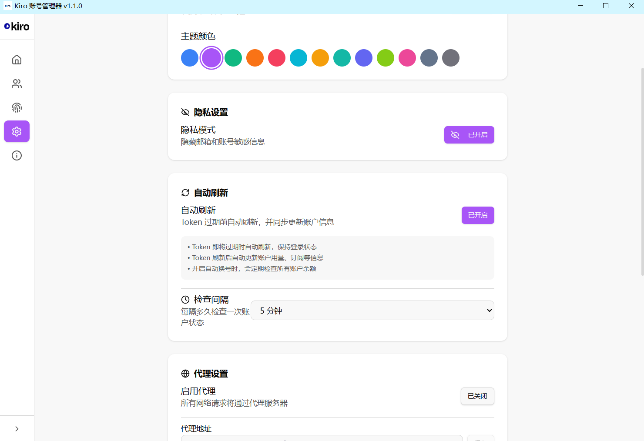Click the 所有网络请求将通过代理服务器 description
This screenshot has height=441, width=644.
coord(235,403)
